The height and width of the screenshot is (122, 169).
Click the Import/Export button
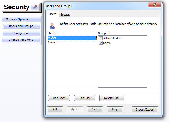(x=145, y=109)
